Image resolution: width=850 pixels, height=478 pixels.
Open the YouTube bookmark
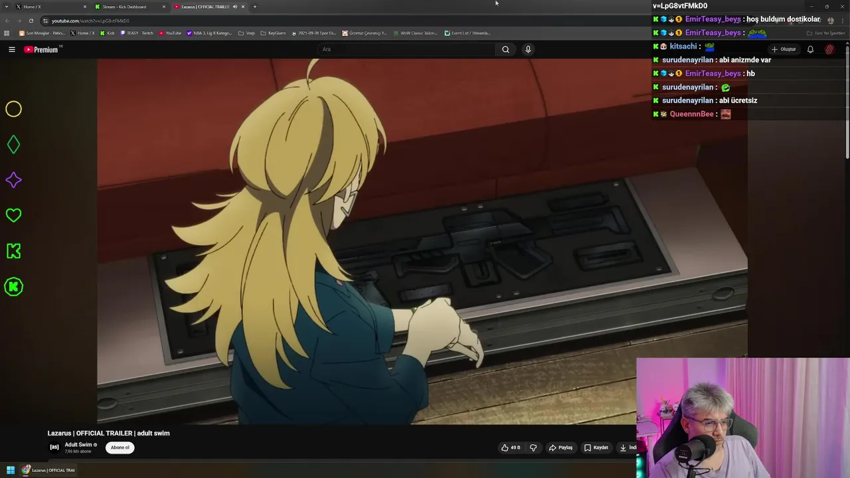(170, 33)
